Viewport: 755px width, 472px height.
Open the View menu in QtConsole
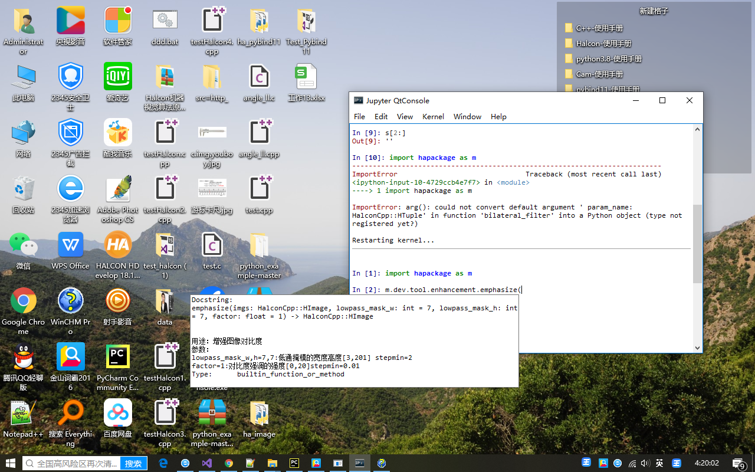pyautogui.click(x=405, y=116)
